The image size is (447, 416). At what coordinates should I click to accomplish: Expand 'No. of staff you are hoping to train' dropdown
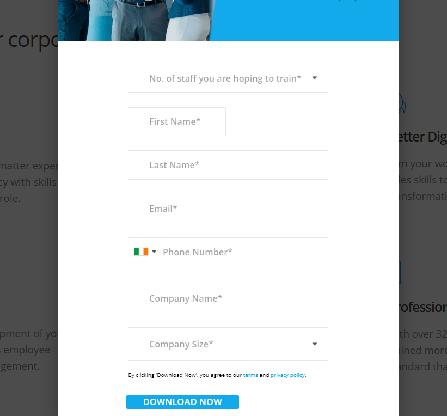(x=228, y=78)
